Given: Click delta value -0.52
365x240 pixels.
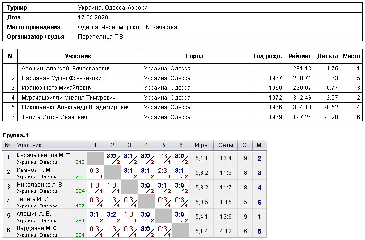Looking at the screenshot, I should pos(331,107).
